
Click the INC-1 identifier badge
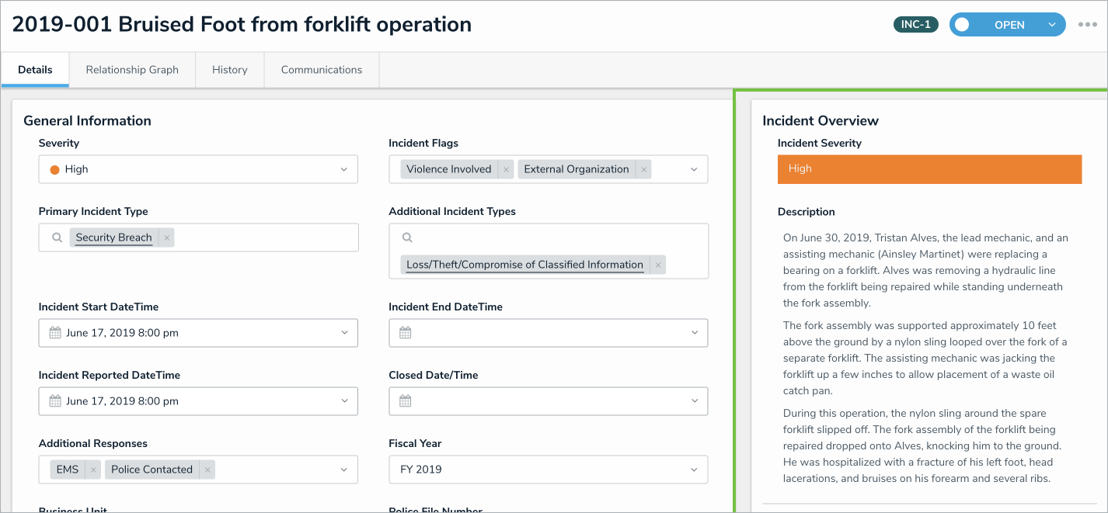coord(915,25)
